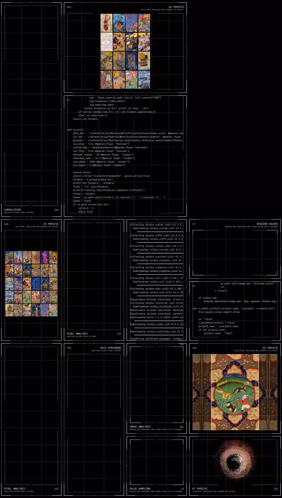Open the miniature mosaic image in panel 604
This screenshot has height=498, width=282.
(x=31, y=284)
